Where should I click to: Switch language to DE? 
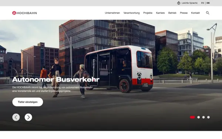tap(208, 3)
